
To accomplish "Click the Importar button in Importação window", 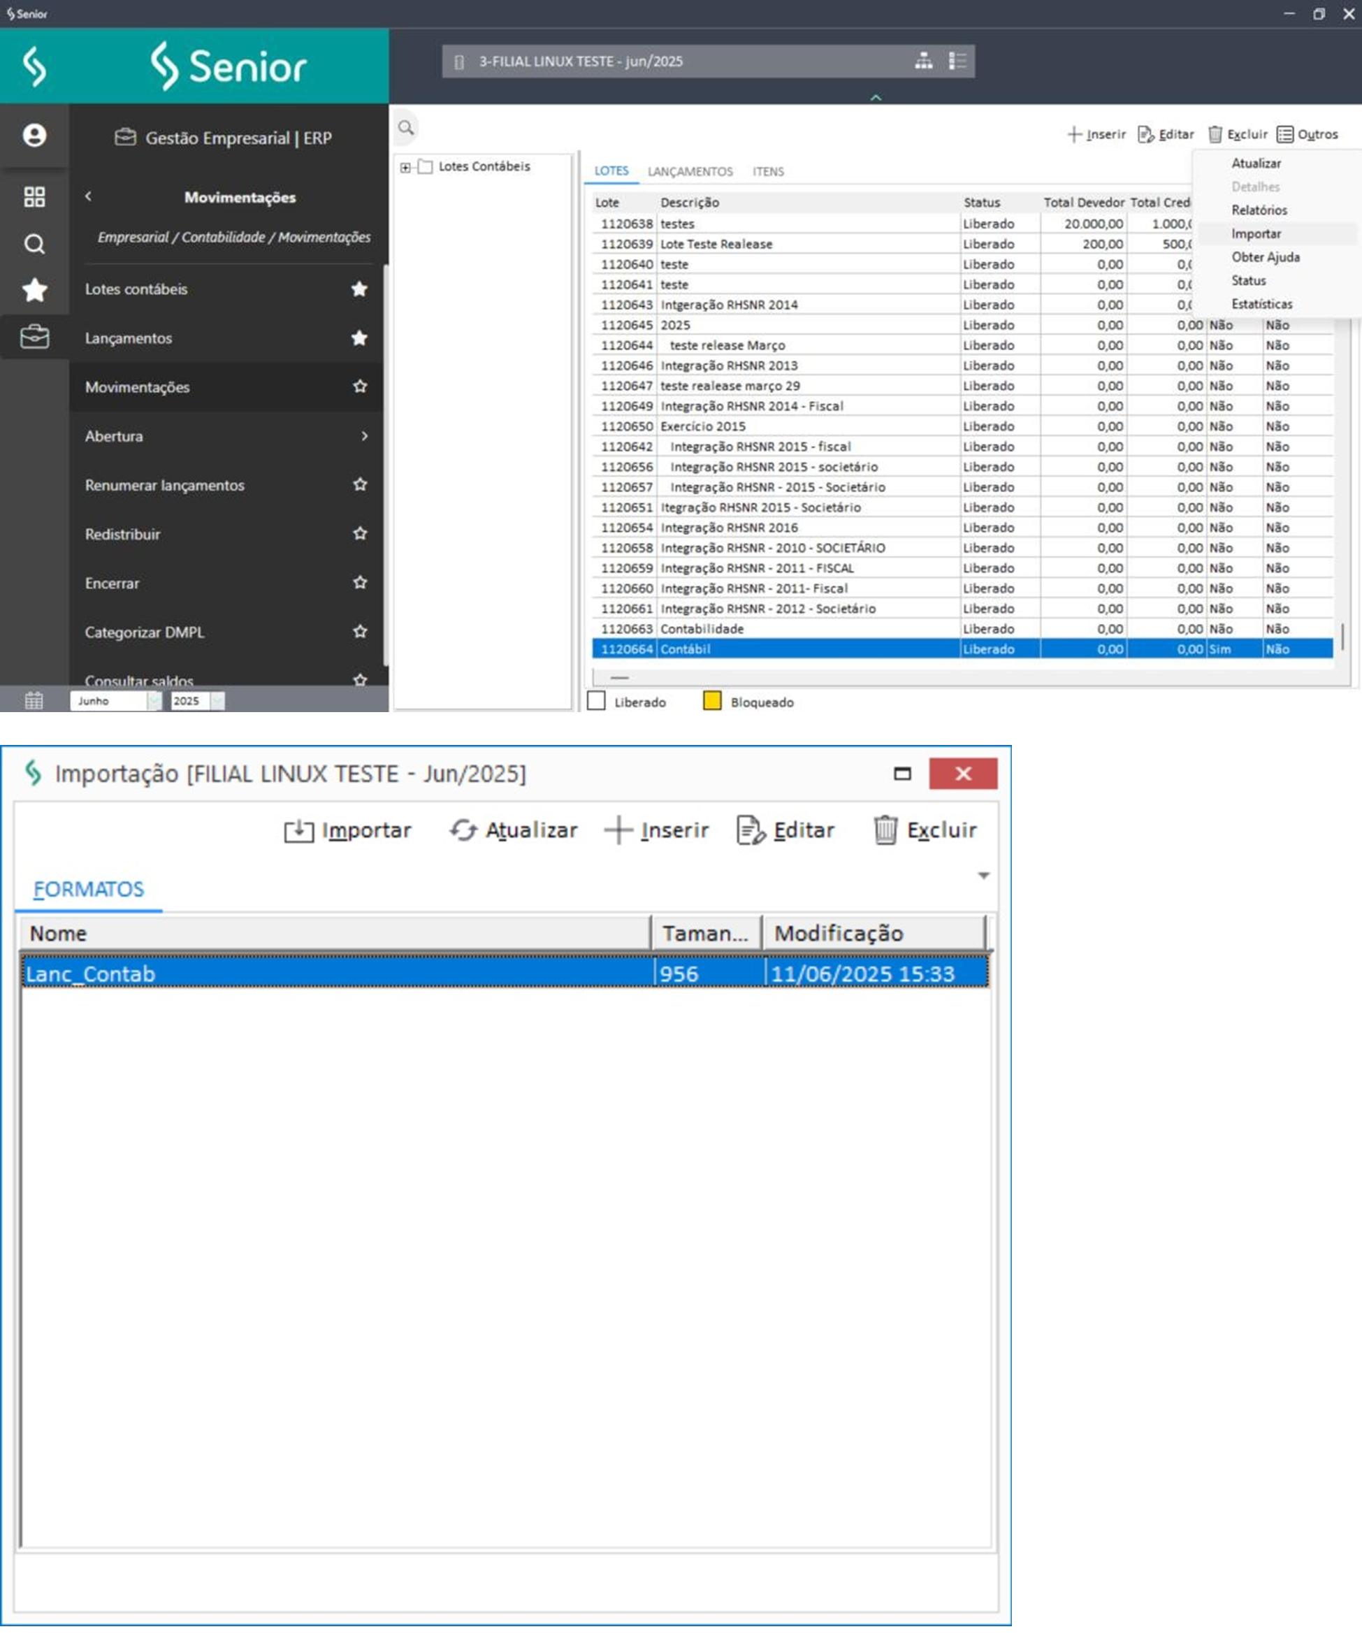I will click(x=347, y=830).
